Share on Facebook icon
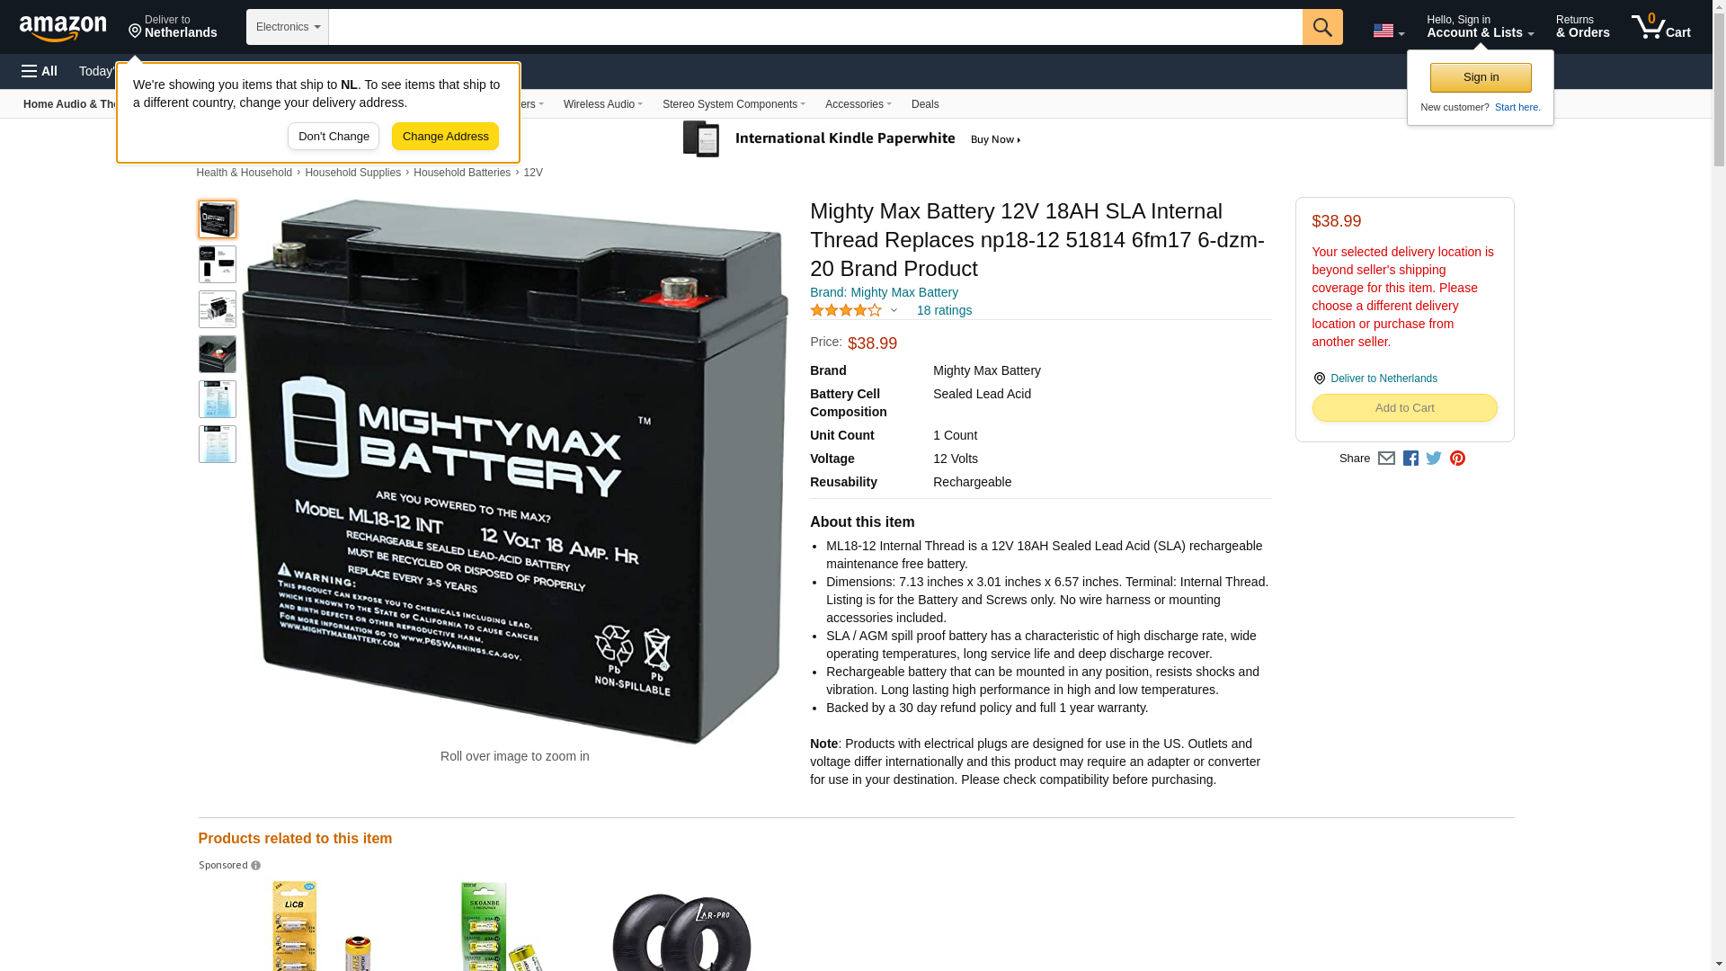Viewport: 1726px width, 971px height. (x=1410, y=459)
